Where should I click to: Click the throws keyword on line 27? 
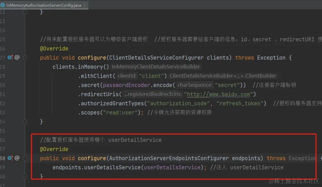pos(245,58)
